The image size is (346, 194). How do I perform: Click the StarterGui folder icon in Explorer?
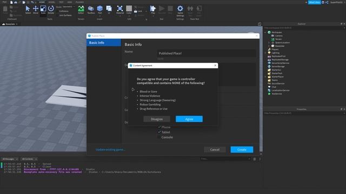pyautogui.click(x=269, y=70)
